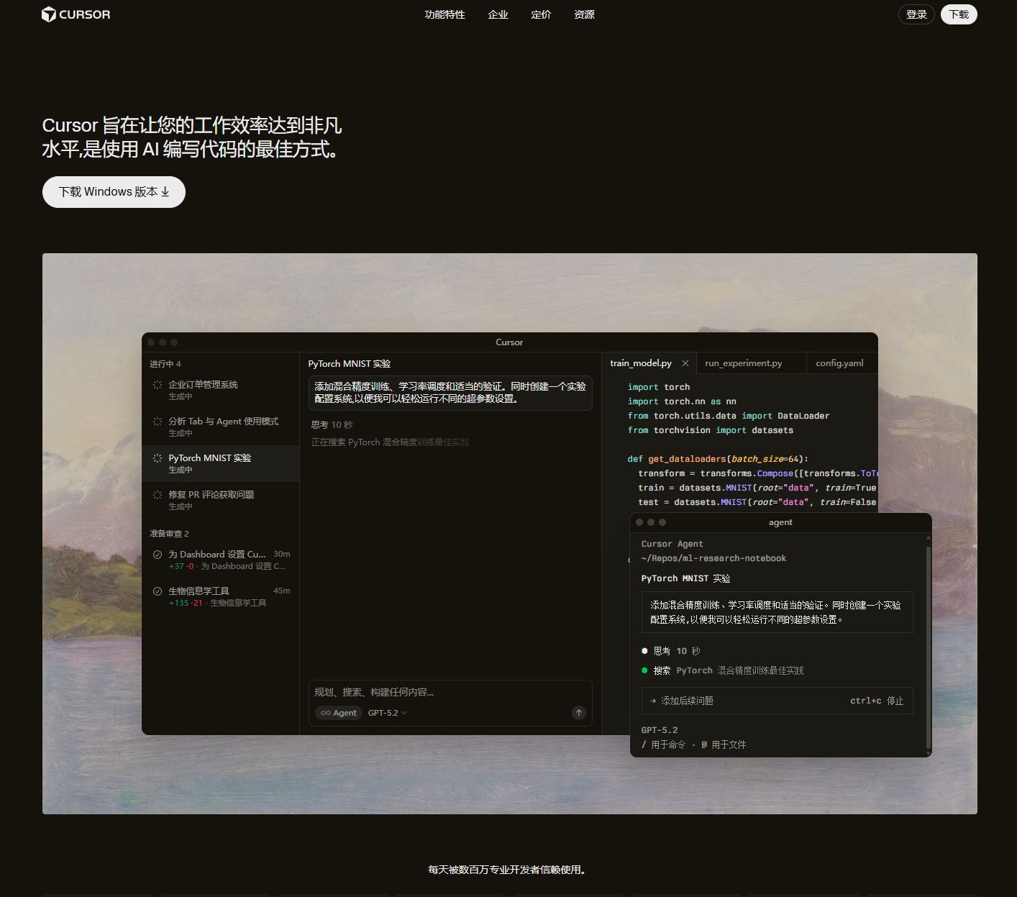Image resolution: width=1017 pixels, height=897 pixels.
Task: Click the 下载 Windows 版本 button
Action: 114,192
